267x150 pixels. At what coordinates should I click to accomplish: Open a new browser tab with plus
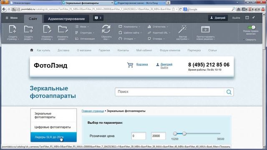(x=168, y=3)
